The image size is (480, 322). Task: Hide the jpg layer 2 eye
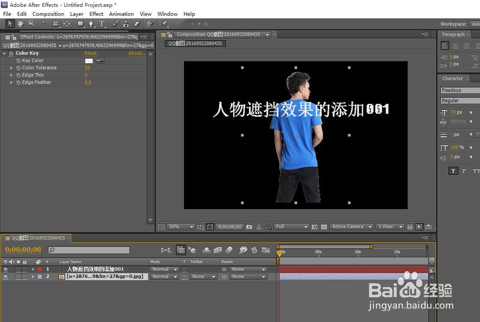click(x=5, y=277)
